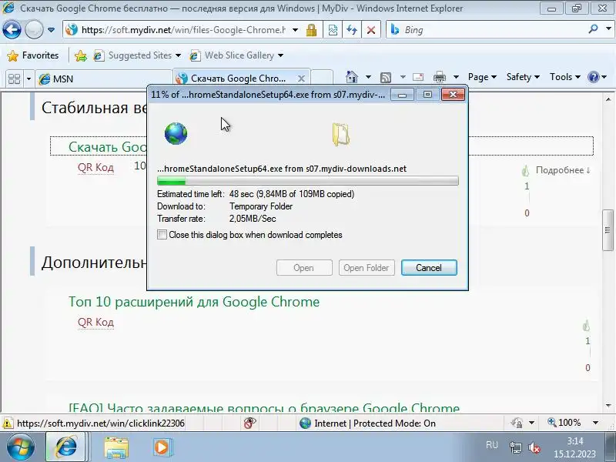This screenshot has height=462, width=616.
Task: Click the Windows Start orb
Action: pyautogui.click(x=21, y=447)
